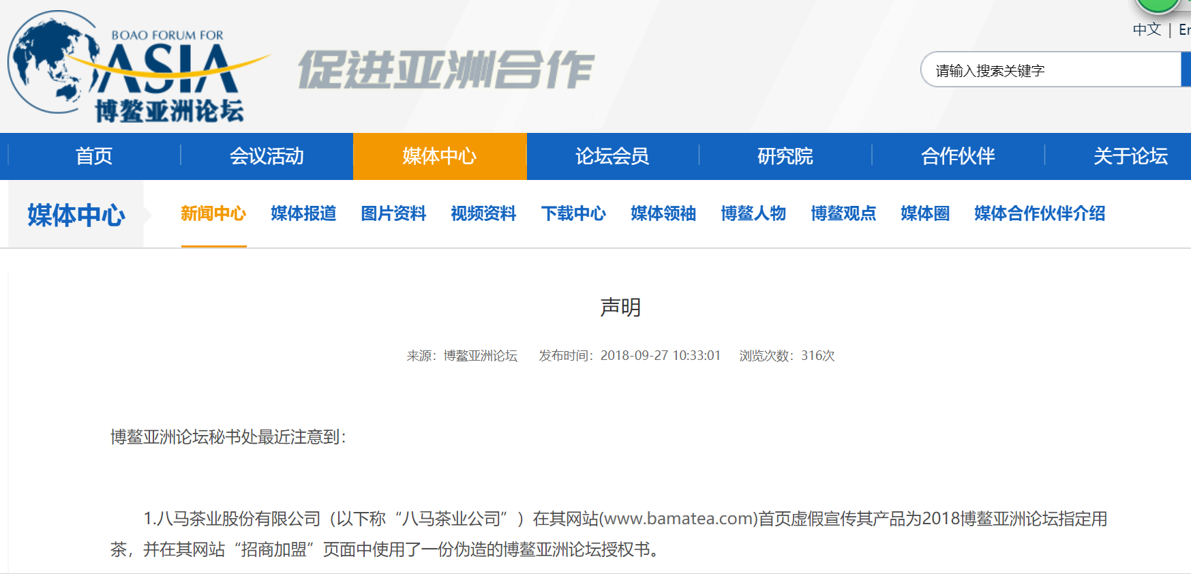Image resolution: width=1191 pixels, height=574 pixels.
Task: Open the 视频资料 sub-tab
Action: pyautogui.click(x=483, y=213)
